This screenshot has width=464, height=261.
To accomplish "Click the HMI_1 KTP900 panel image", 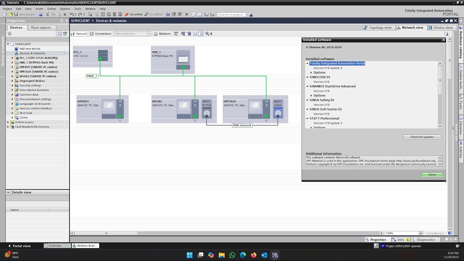I will click(x=183, y=60).
